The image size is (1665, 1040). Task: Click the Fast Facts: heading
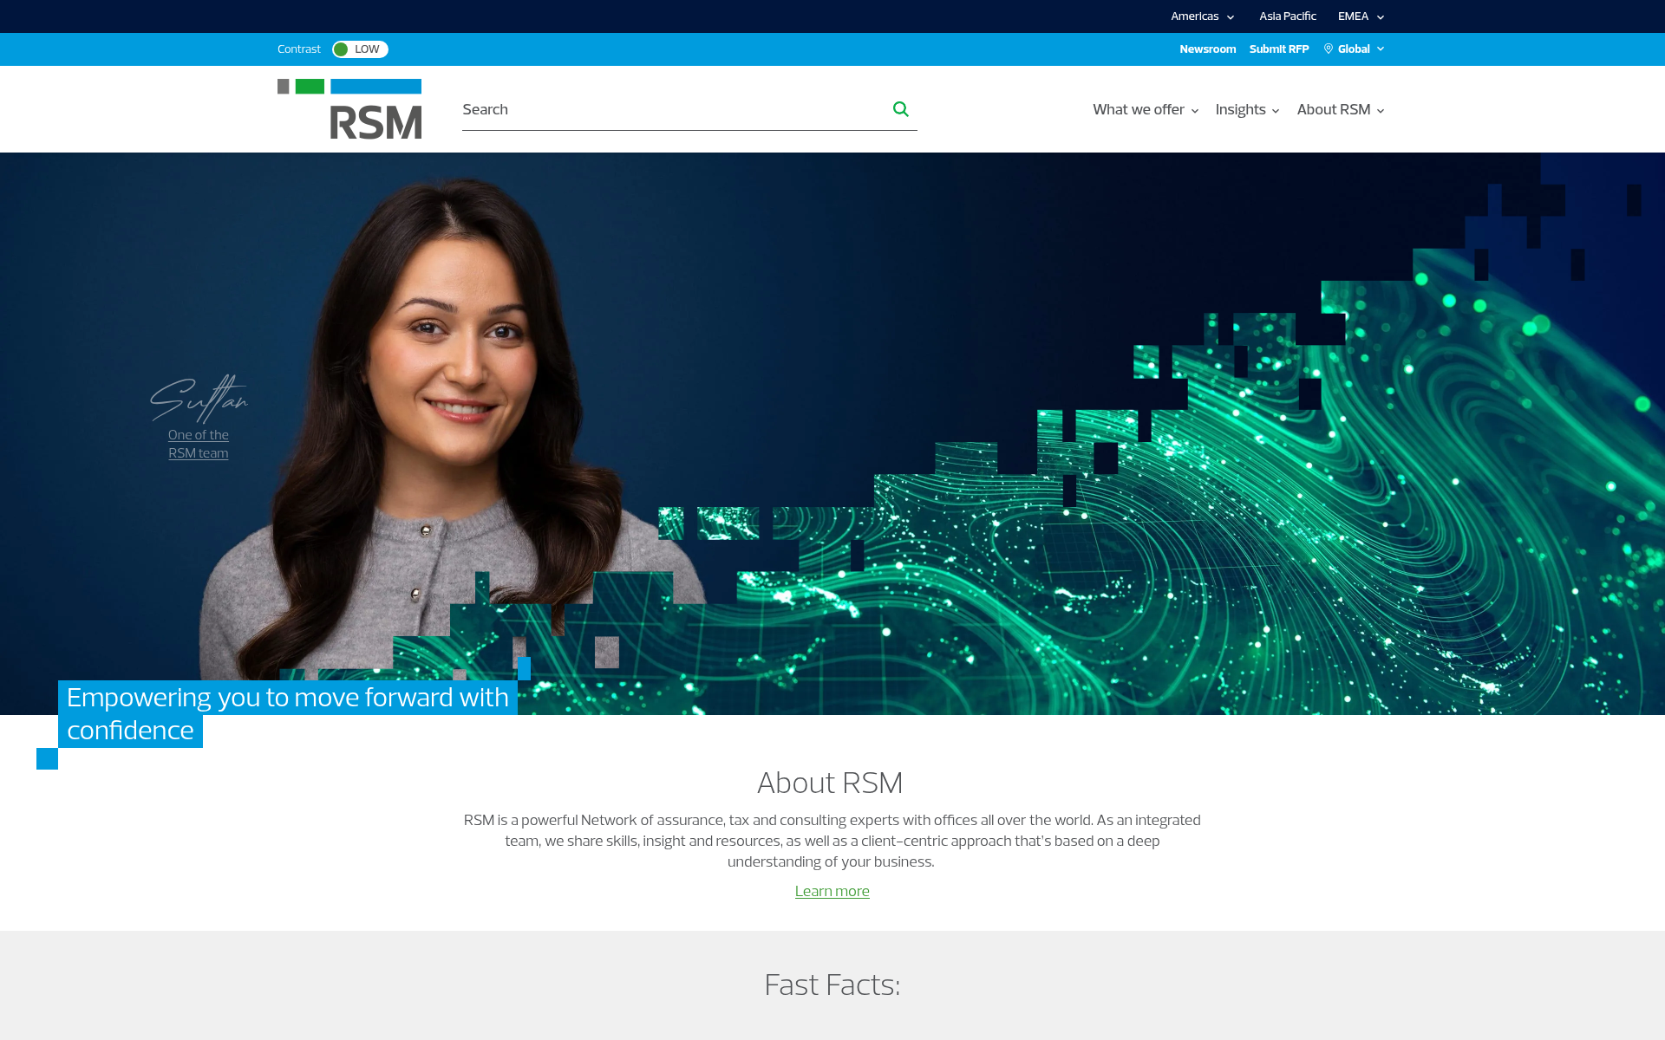click(x=832, y=985)
